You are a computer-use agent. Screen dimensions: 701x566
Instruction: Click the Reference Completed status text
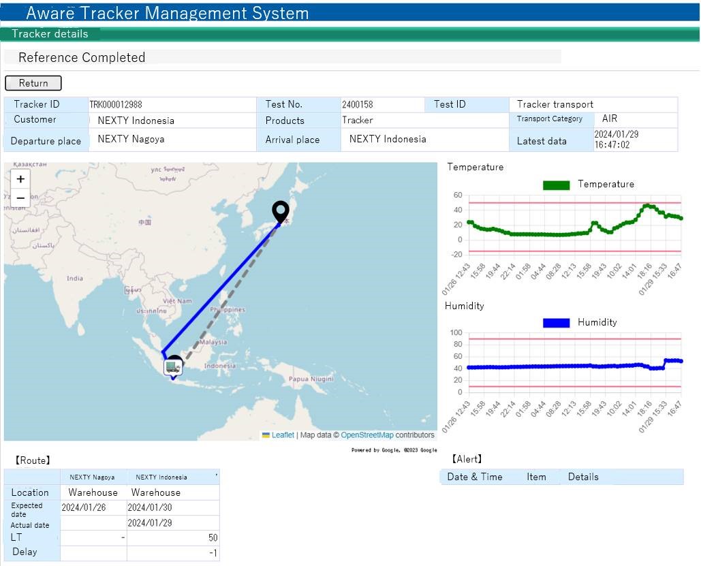tap(82, 57)
